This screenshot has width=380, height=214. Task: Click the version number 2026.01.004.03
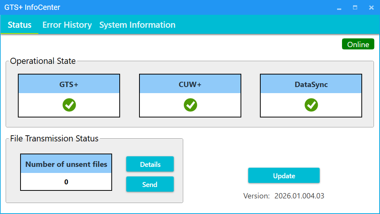(299, 196)
